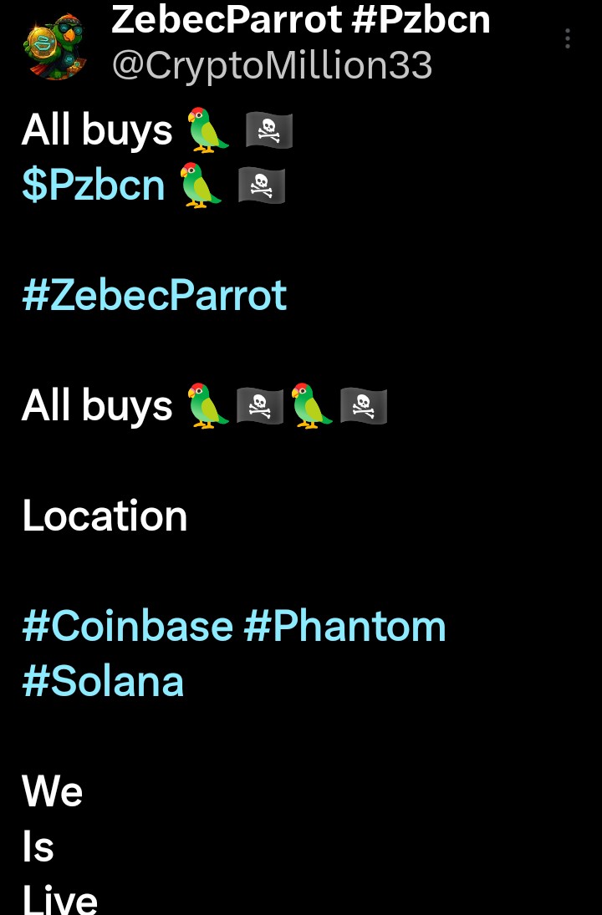Viewport: 602px width, 915px height.
Task: Tap the last pirate flag in the four-emoji row
Action: tap(363, 407)
